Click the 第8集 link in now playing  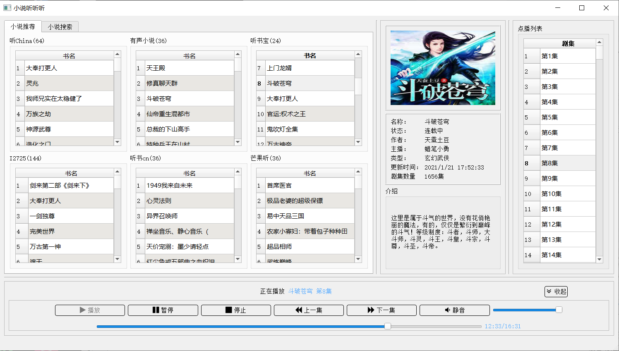pyautogui.click(x=324, y=291)
